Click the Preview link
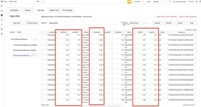This screenshot has height=107, width=201. [191, 1]
